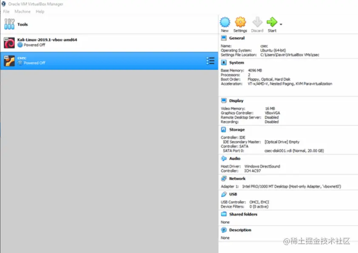Select Kali-Linux-2019.1-vbox-amd64 machine name
358x253 pixels.
[47, 40]
